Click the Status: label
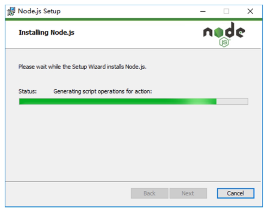This screenshot has height=211, width=268. [x=28, y=91]
